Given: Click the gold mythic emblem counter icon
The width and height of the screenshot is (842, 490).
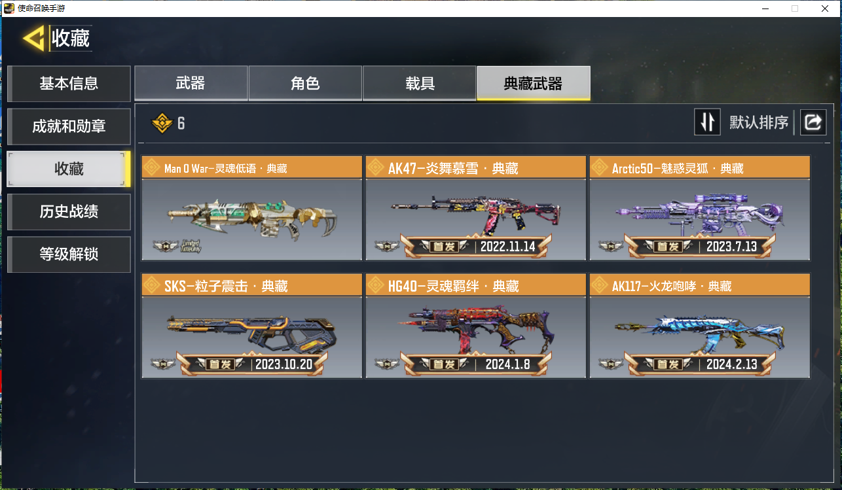Looking at the screenshot, I should click(162, 123).
